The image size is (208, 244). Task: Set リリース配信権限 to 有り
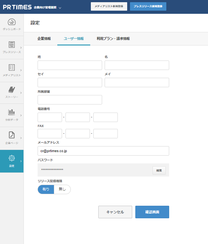click(x=46, y=189)
